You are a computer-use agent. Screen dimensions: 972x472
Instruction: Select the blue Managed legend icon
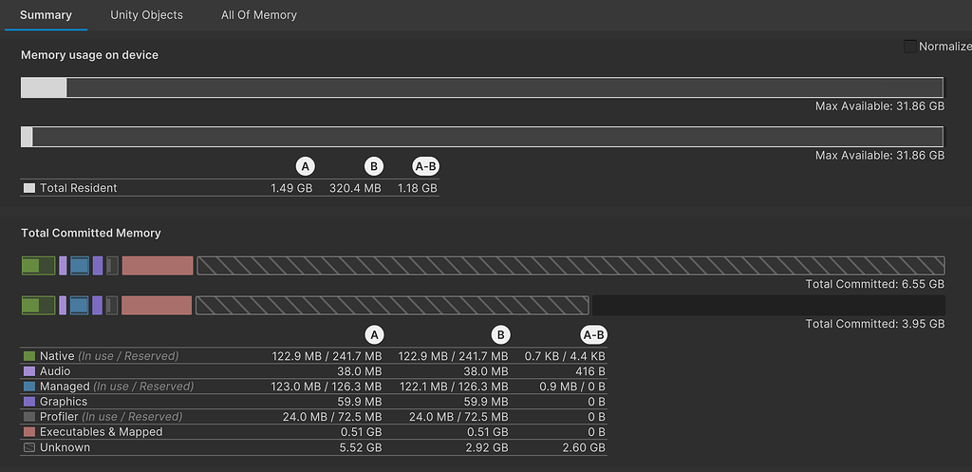click(x=28, y=387)
